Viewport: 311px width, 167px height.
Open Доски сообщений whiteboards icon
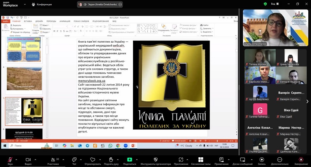tap(242, 160)
